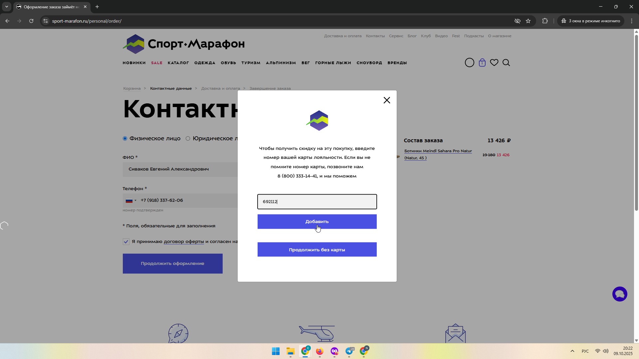
Task: Close the loyalty card popup
Action: point(387,100)
